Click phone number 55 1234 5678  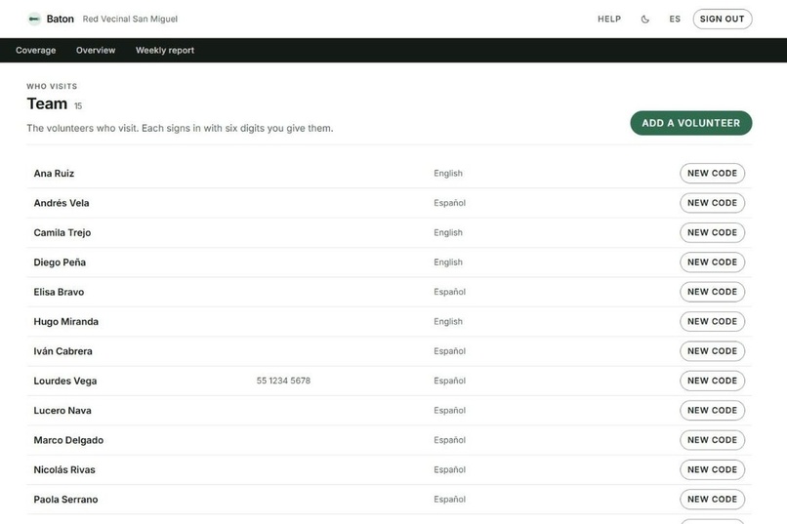point(283,381)
